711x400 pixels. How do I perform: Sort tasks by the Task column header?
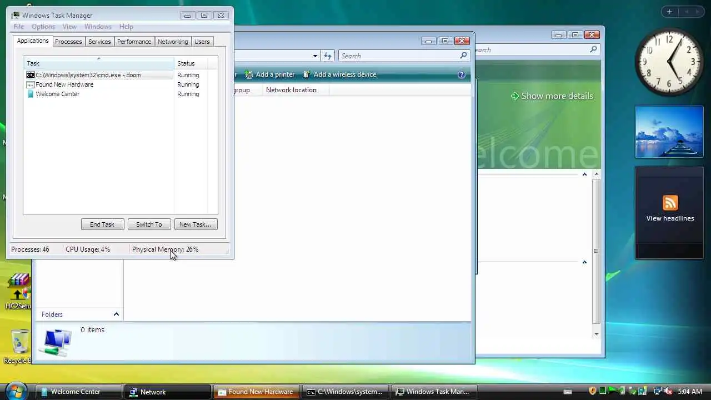[99, 63]
